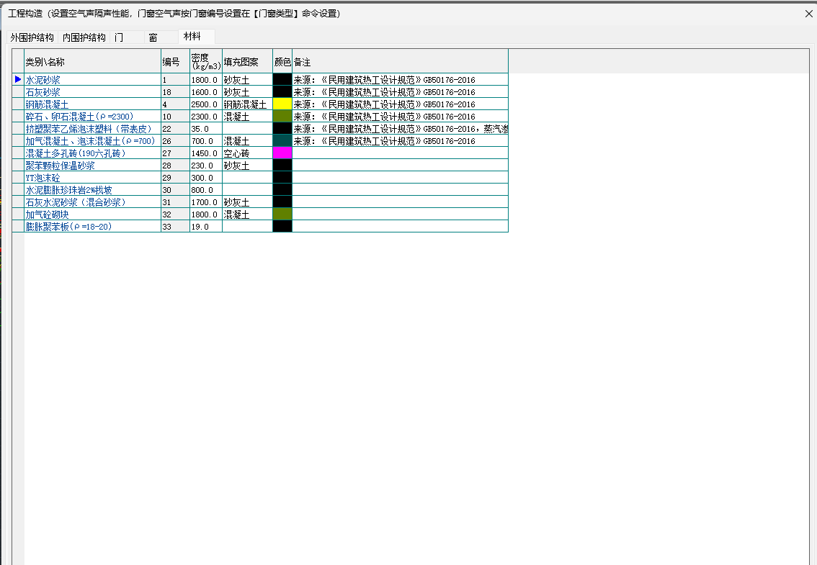Screen dimensions: 817x565
Task: Switch to the 外围护结构 tab
Action: (32, 37)
